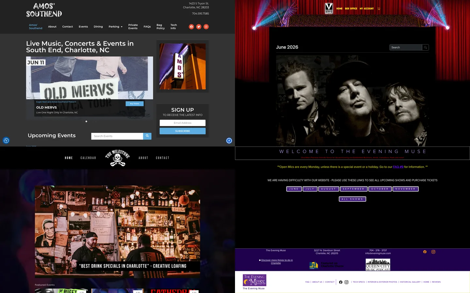
Task: Click the ALL SHOWS button
Action: coord(352,199)
